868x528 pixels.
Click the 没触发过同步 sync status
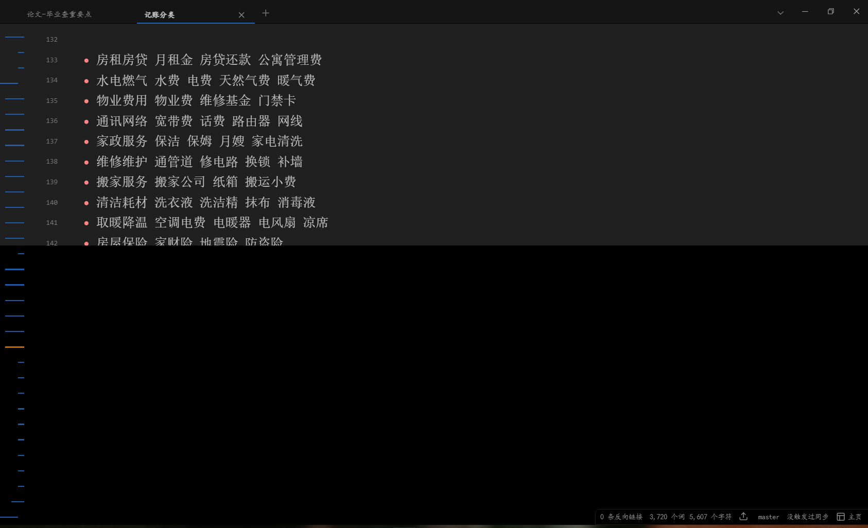[807, 517]
